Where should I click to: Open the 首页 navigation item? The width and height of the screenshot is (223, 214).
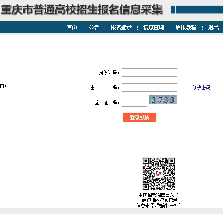pos(72,27)
